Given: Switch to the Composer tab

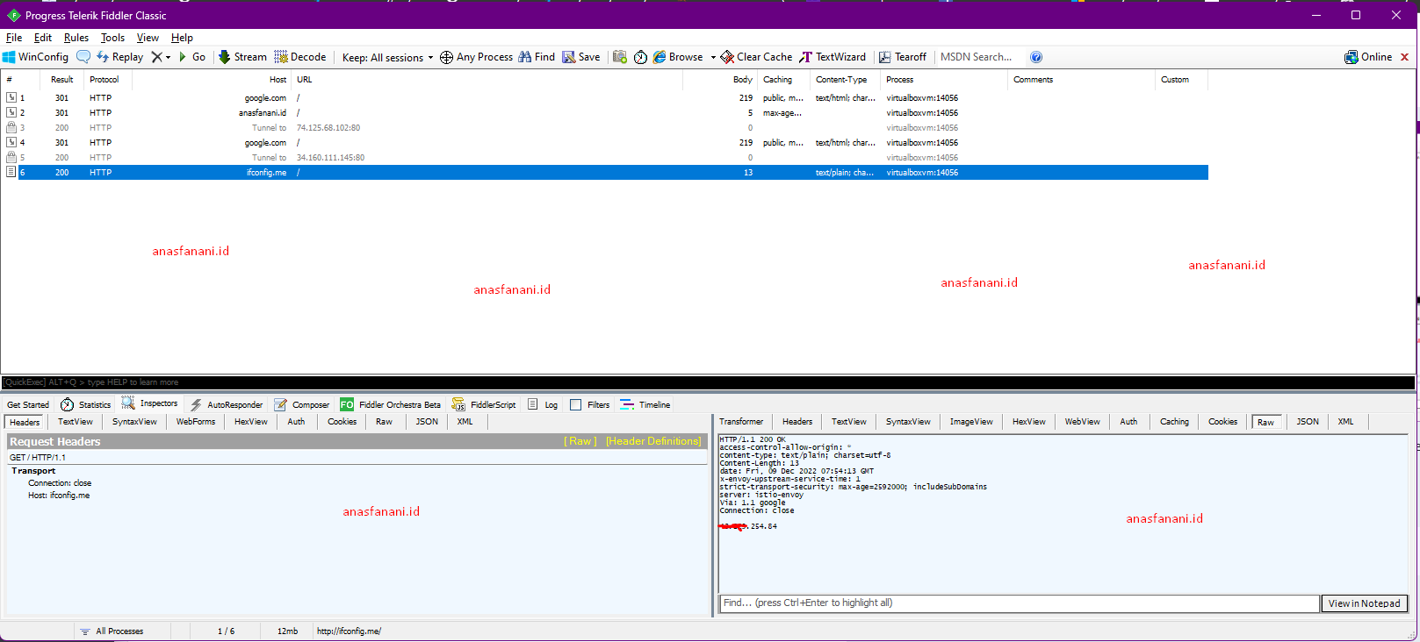Looking at the screenshot, I should (x=302, y=405).
